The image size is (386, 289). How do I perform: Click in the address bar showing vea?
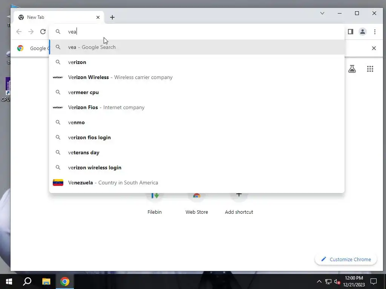(x=197, y=32)
